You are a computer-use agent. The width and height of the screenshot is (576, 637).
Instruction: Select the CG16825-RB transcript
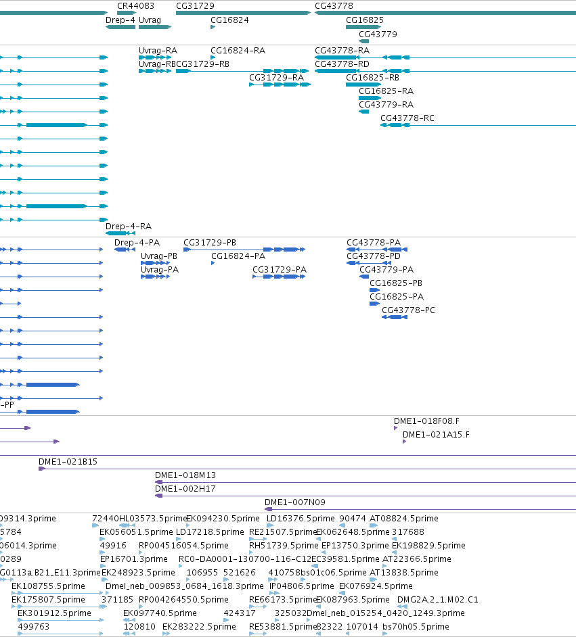(x=363, y=85)
